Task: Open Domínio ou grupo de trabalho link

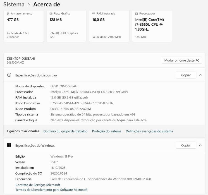Action: [x=65, y=131]
